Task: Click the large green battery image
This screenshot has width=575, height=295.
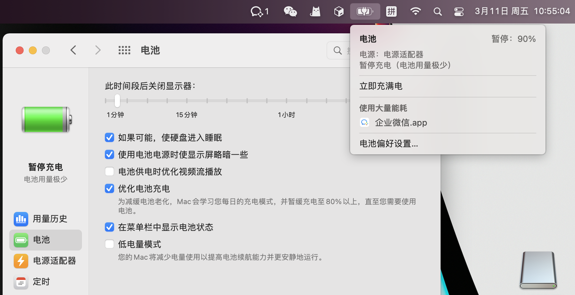Action: pyautogui.click(x=47, y=119)
